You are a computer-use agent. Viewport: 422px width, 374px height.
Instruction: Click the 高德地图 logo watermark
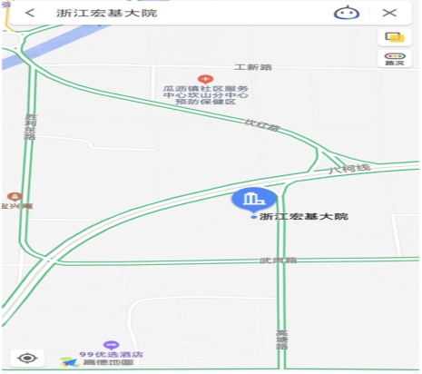pos(96,362)
